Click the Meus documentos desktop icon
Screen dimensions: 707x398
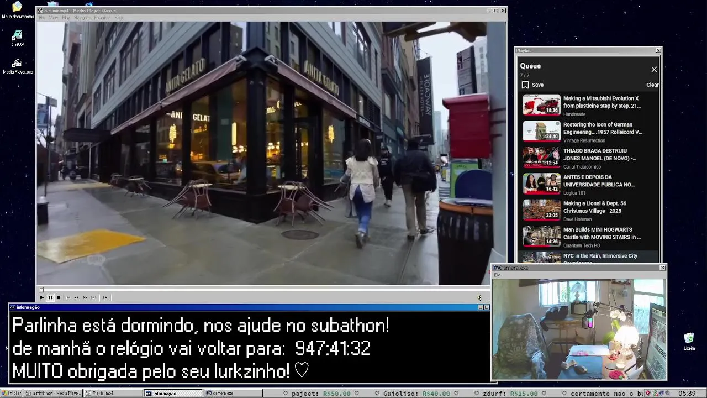tap(18, 9)
